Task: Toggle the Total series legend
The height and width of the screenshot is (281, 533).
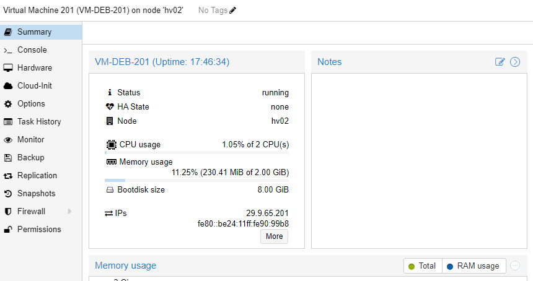Action: tap(421, 266)
